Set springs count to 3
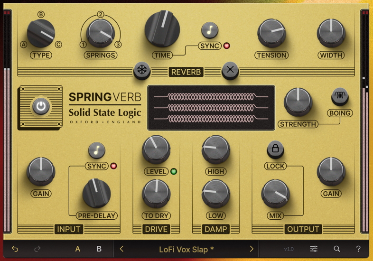The height and width of the screenshot is (261, 373). (x=118, y=45)
